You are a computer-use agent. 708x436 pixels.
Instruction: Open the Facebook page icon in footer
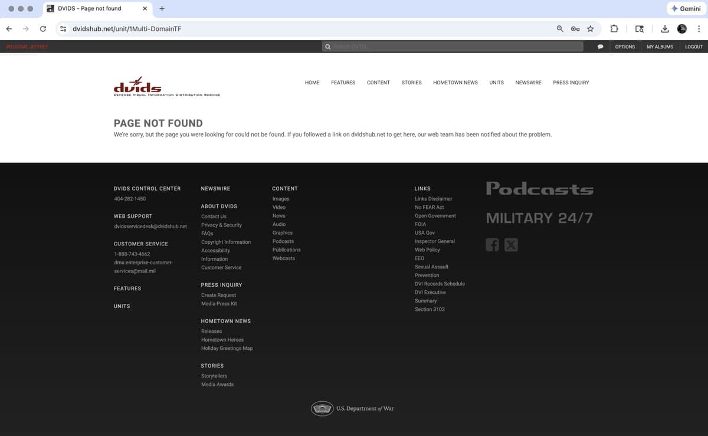492,244
